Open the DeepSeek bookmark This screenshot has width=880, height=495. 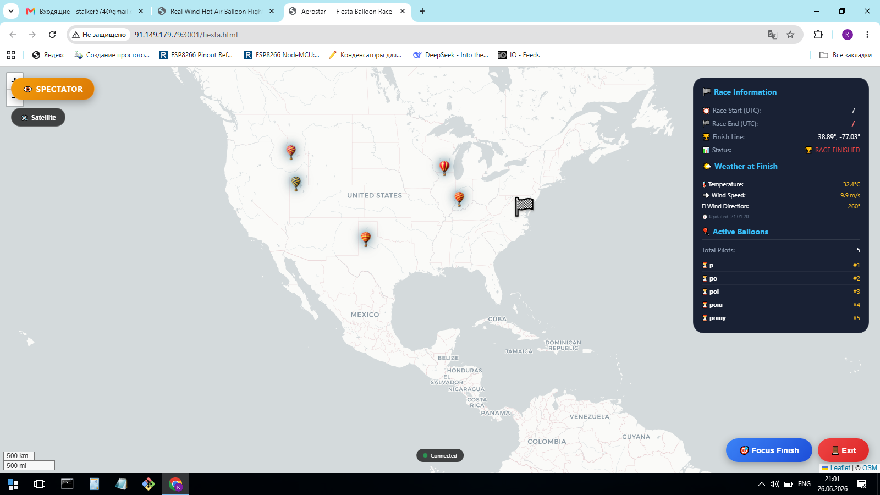450,55
